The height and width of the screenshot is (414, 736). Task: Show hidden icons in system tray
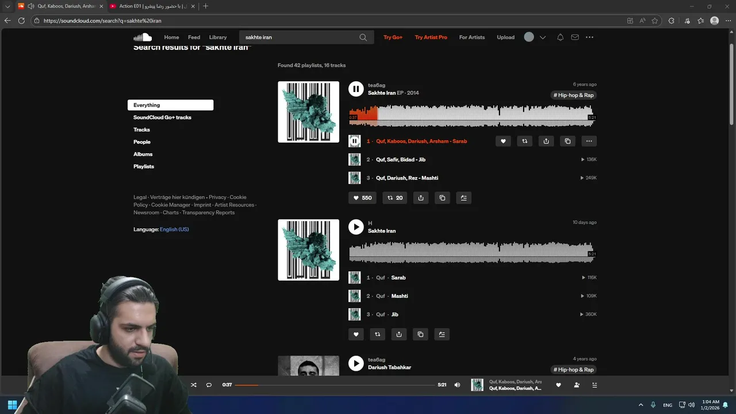(641, 405)
